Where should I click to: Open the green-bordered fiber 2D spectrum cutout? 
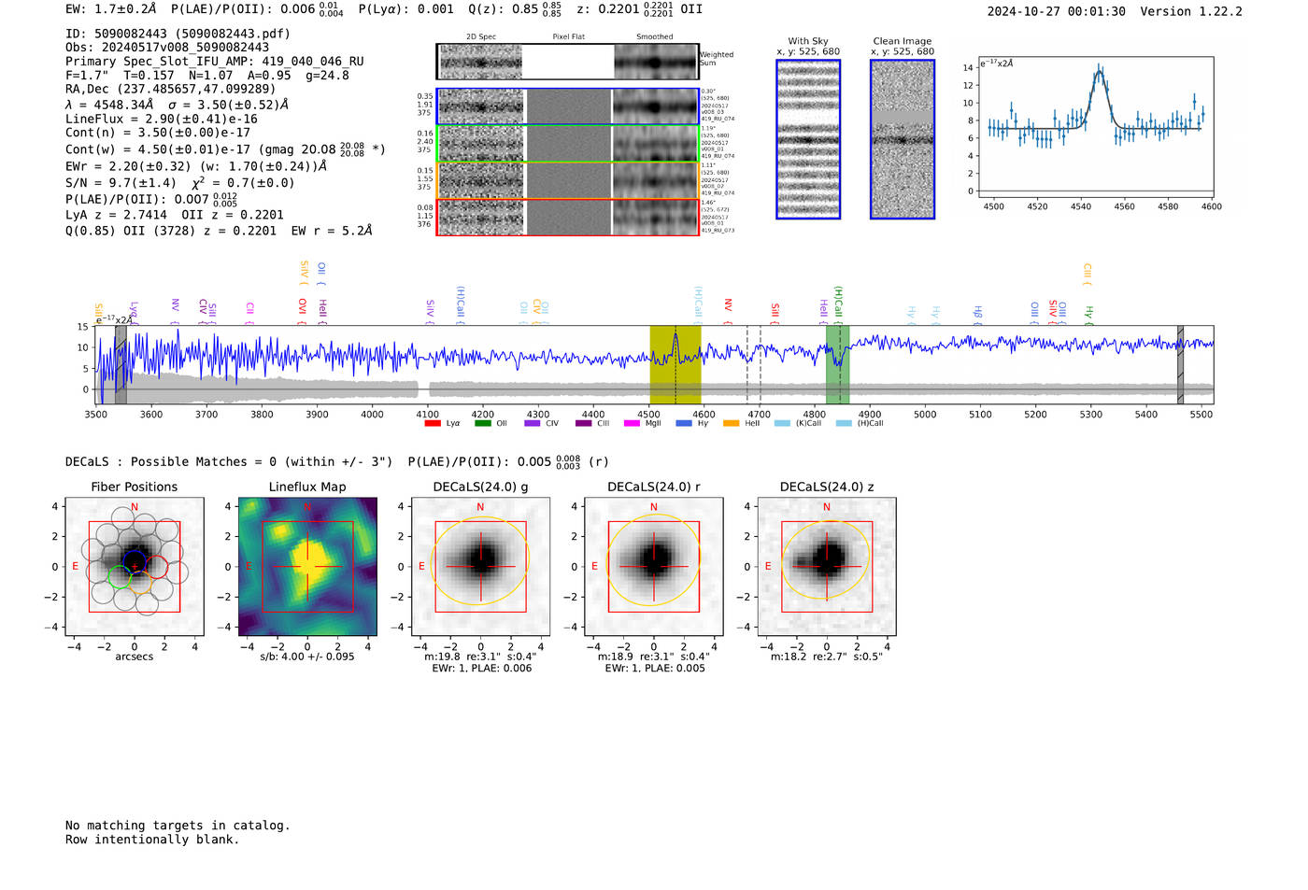[x=480, y=144]
